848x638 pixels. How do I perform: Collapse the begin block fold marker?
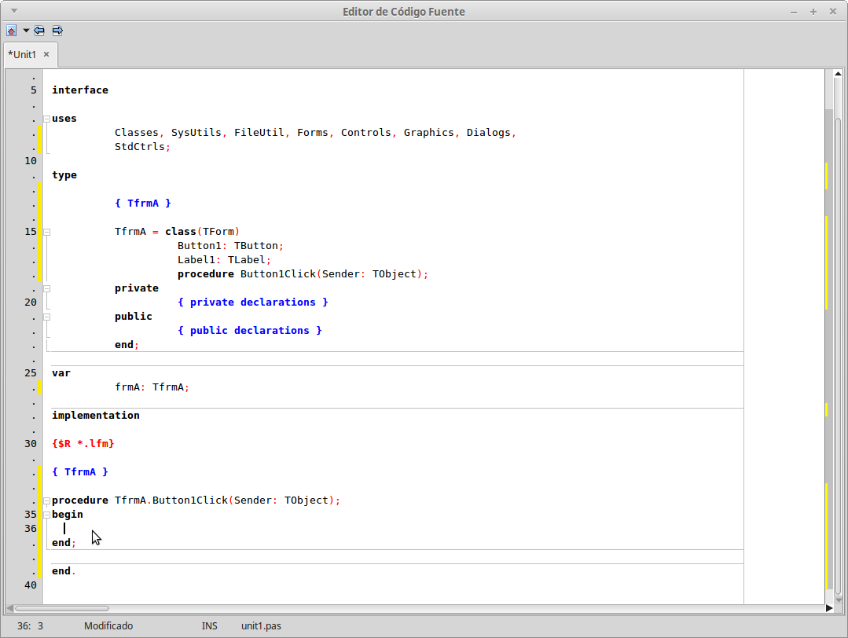click(46, 514)
